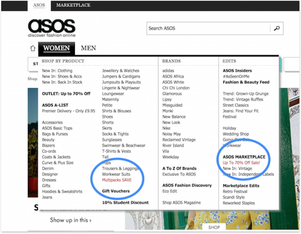Browse Hoodies & Sweatshirts
Image resolution: width=301 pixels, height=234 pixels.
pos(62,191)
